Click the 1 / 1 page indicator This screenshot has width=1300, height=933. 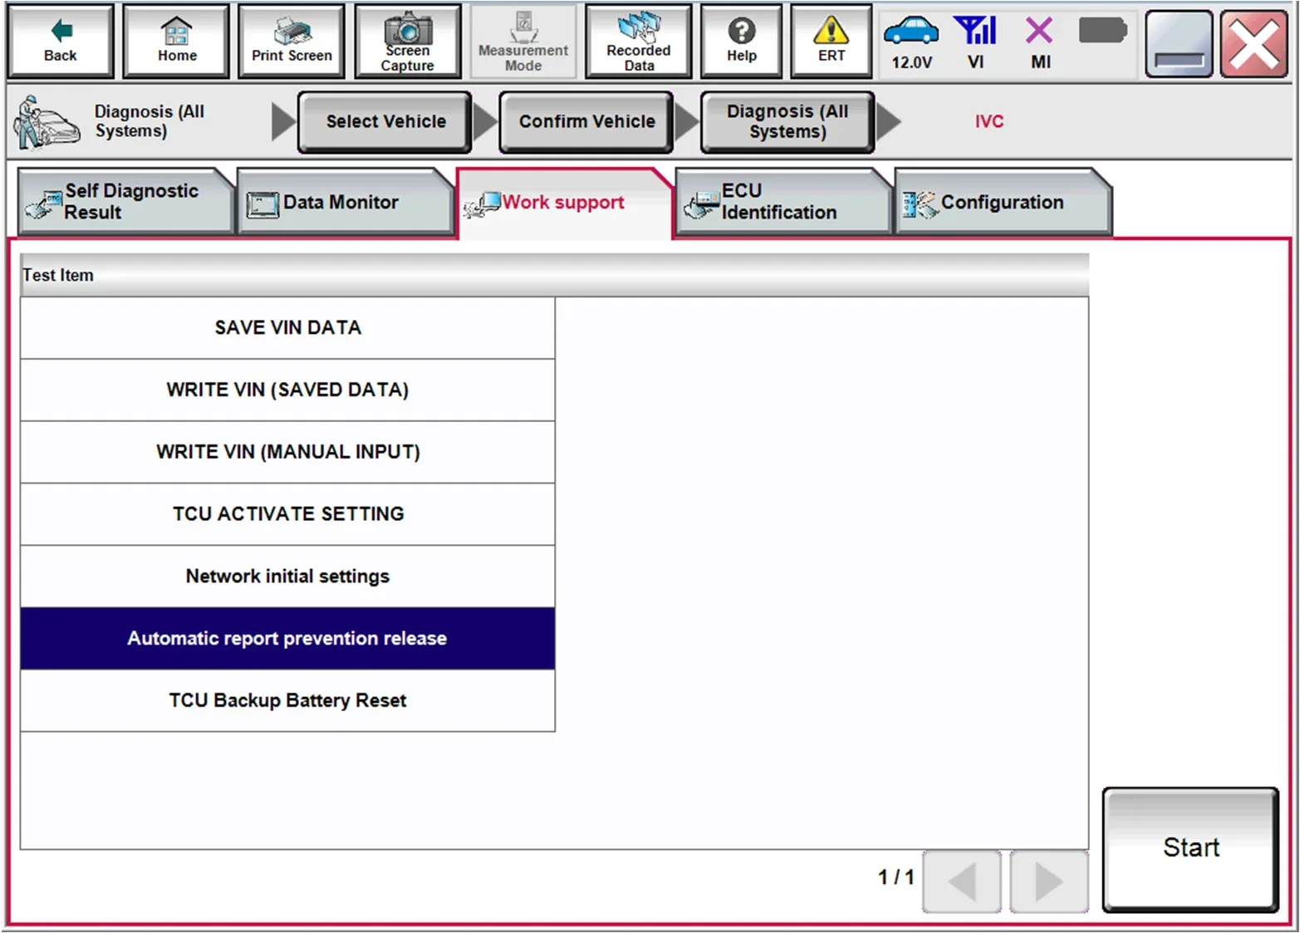[x=895, y=877]
